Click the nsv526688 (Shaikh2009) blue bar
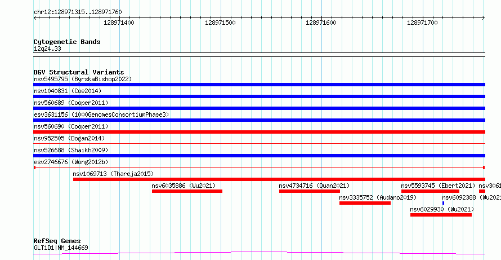Screen dimensions: 501x260 [259, 156]
